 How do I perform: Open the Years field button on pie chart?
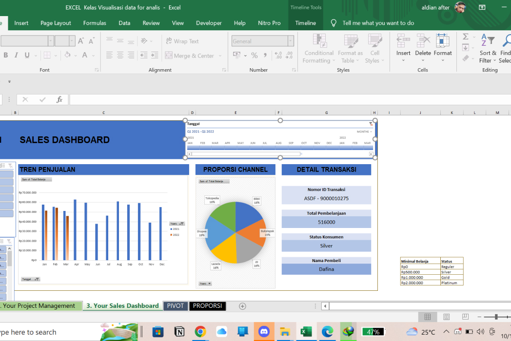point(205,284)
